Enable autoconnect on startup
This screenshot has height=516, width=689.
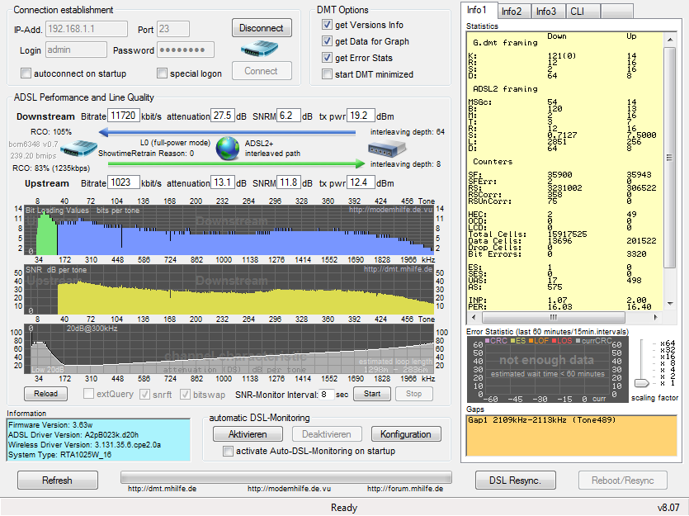[x=26, y=73]
